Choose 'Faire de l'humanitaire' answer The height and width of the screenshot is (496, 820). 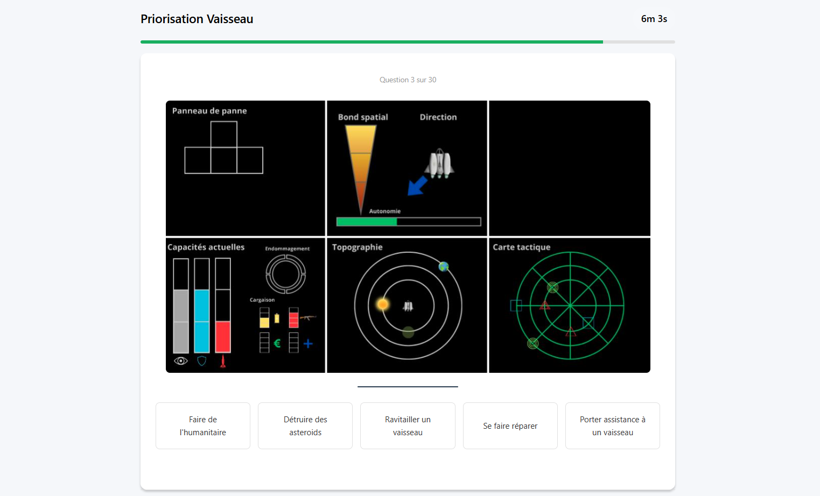click(203, 426)
